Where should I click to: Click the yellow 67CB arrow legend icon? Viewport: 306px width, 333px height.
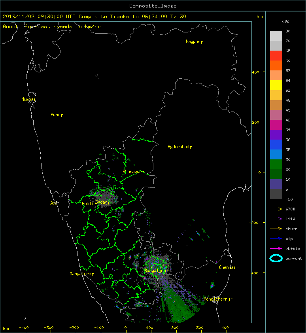tap(276, 209)
